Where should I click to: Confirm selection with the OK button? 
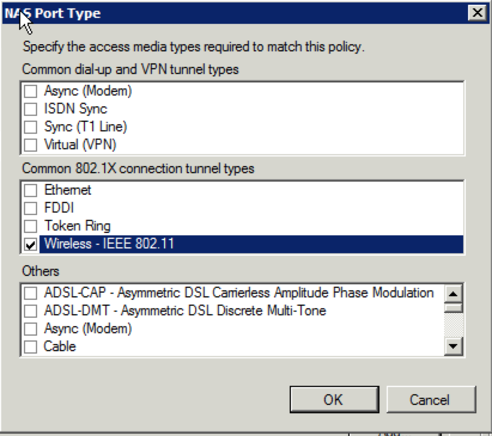coord(335,400)
